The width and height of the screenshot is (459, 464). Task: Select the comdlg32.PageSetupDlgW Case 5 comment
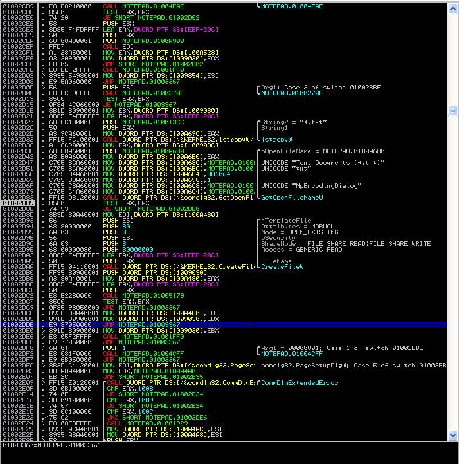pos(354,365)
